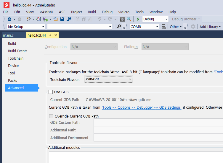
Task: Open the empty board selection dropdown
Action: click(x=80, y=27)
